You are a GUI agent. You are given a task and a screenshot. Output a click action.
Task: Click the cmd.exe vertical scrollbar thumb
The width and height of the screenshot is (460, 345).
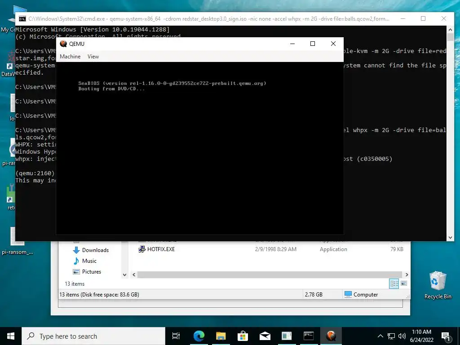coord(450,37)
